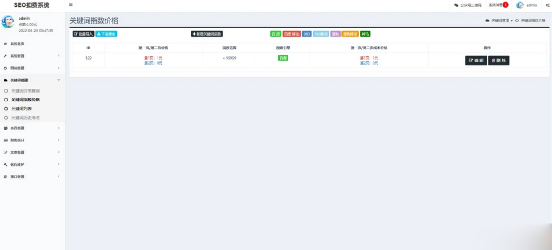Click the 编辑 button for row 129
The image size is (552, 250).
[476, 60]
